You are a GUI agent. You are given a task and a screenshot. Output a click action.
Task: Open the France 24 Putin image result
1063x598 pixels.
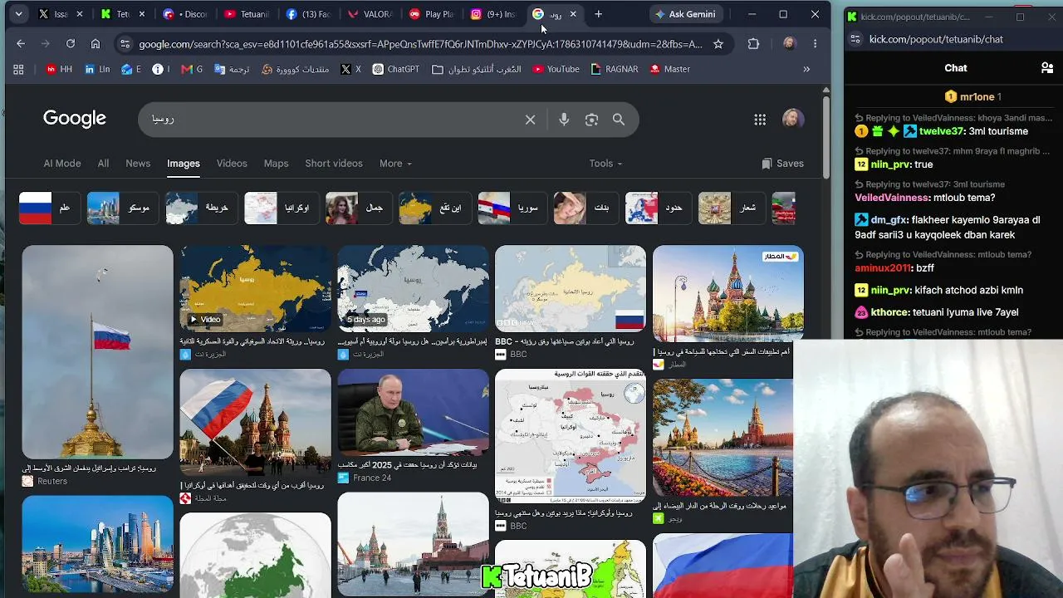point(413,412)
